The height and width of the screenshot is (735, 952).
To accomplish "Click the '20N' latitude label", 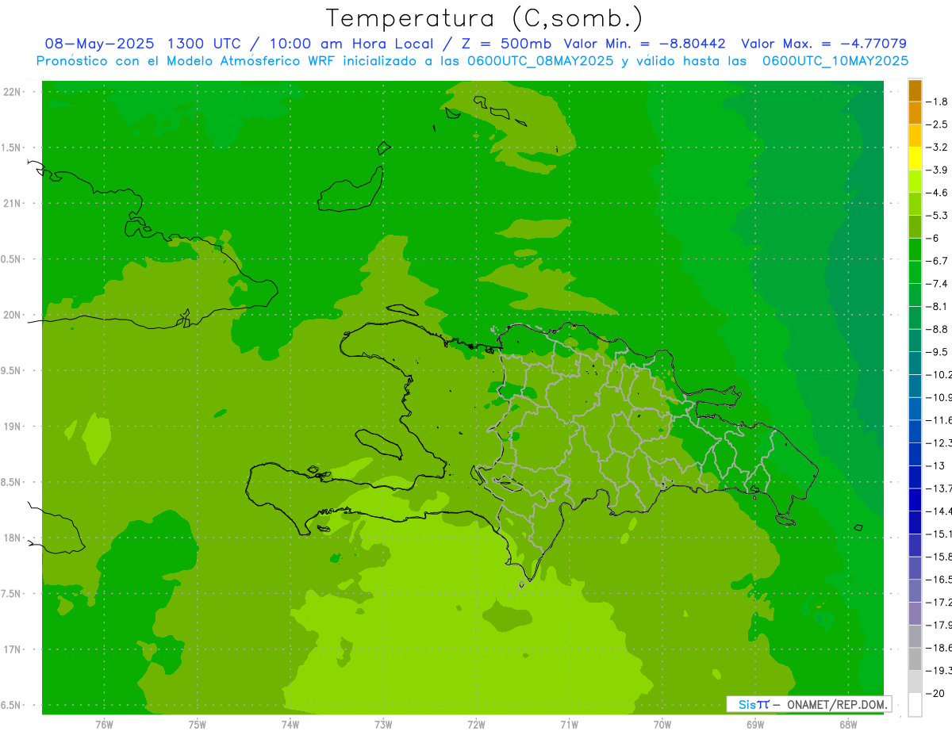I will (x=13, y=315).
